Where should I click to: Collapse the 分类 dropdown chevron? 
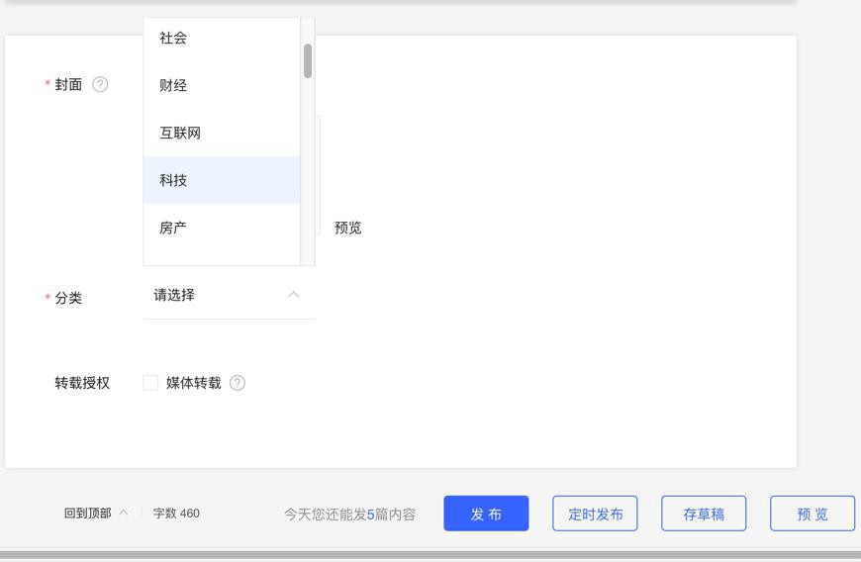click(294, 295)
